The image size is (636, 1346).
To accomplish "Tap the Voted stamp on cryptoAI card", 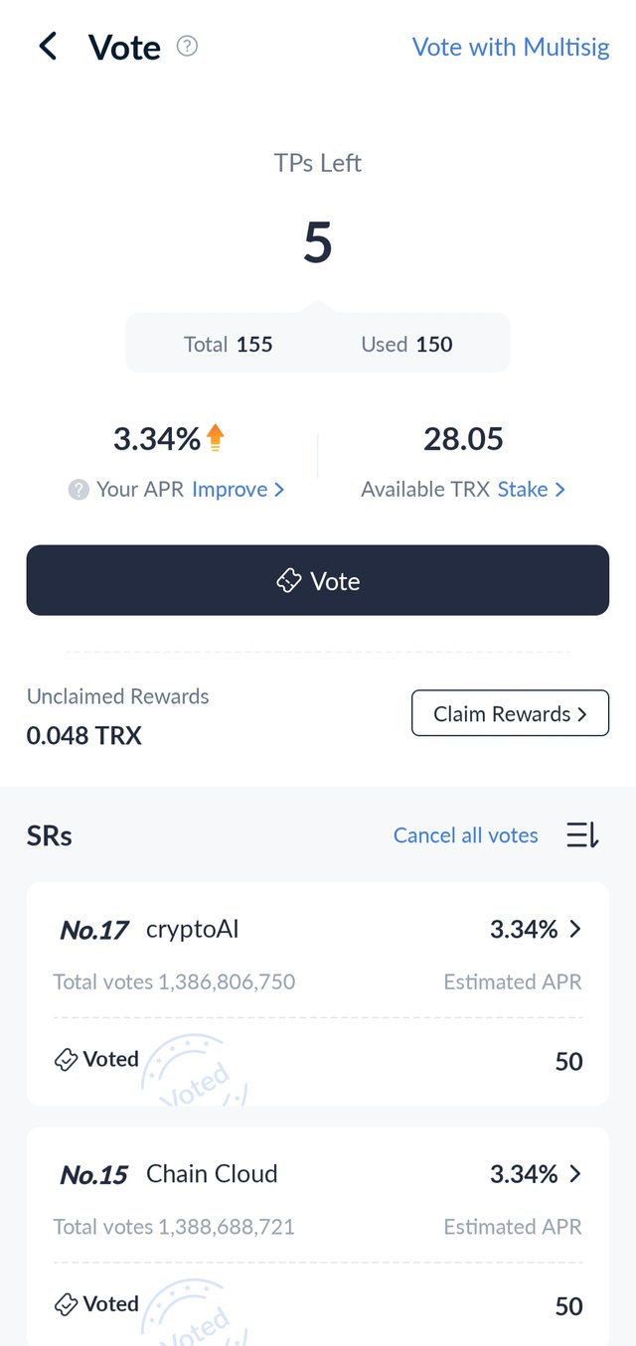I will (x=195, y=1071).
